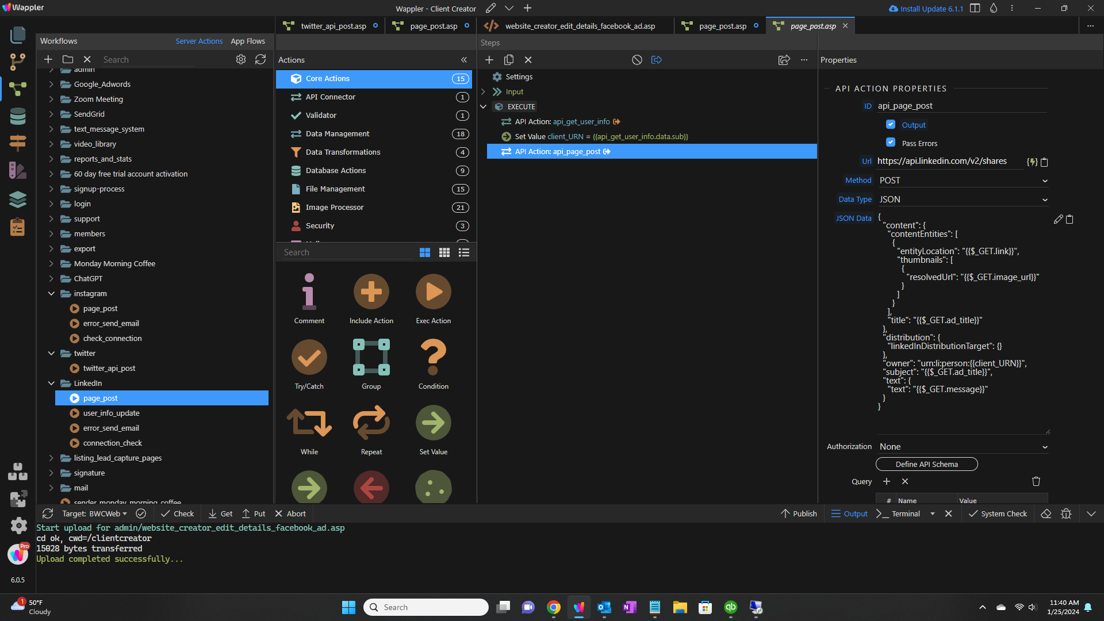Viewport: 1104px width, 621px height.
Task: Open the Workflows panel in left sidebar
Action: pyautogui.click(x=18, y=89)
